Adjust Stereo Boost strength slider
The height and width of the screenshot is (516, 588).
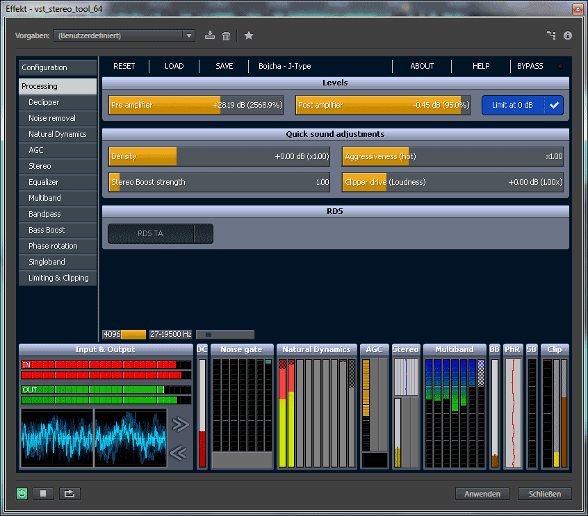(x=219, y=182)
